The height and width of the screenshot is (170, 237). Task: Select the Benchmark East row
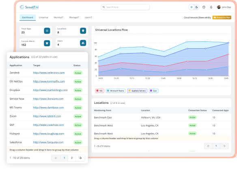161,117
